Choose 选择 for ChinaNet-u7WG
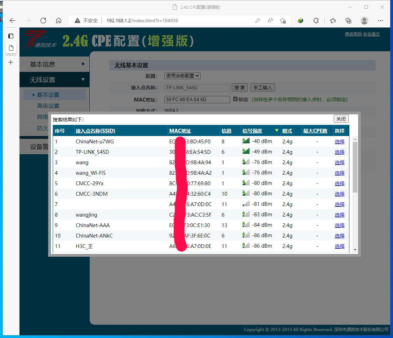This screenshot has height=338, width=393. [x=339, y=142]
